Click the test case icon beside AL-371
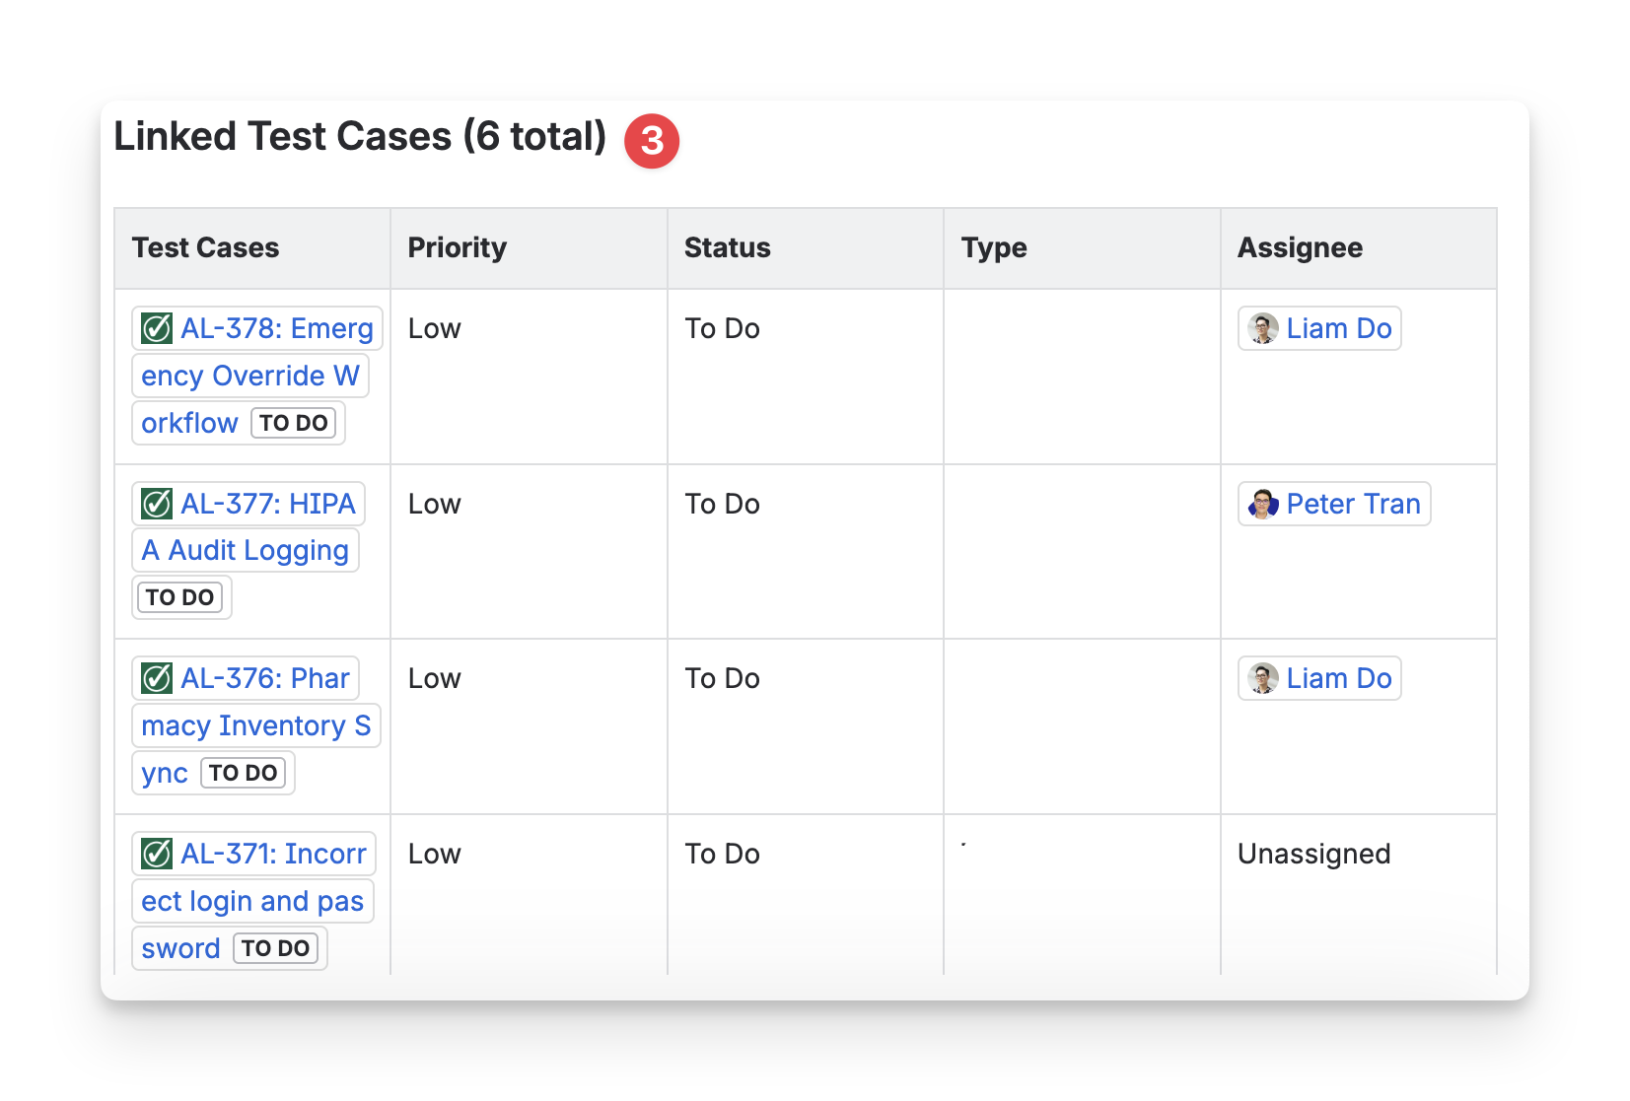This screenshot has height=1101, width=1630. coord(157,854)
